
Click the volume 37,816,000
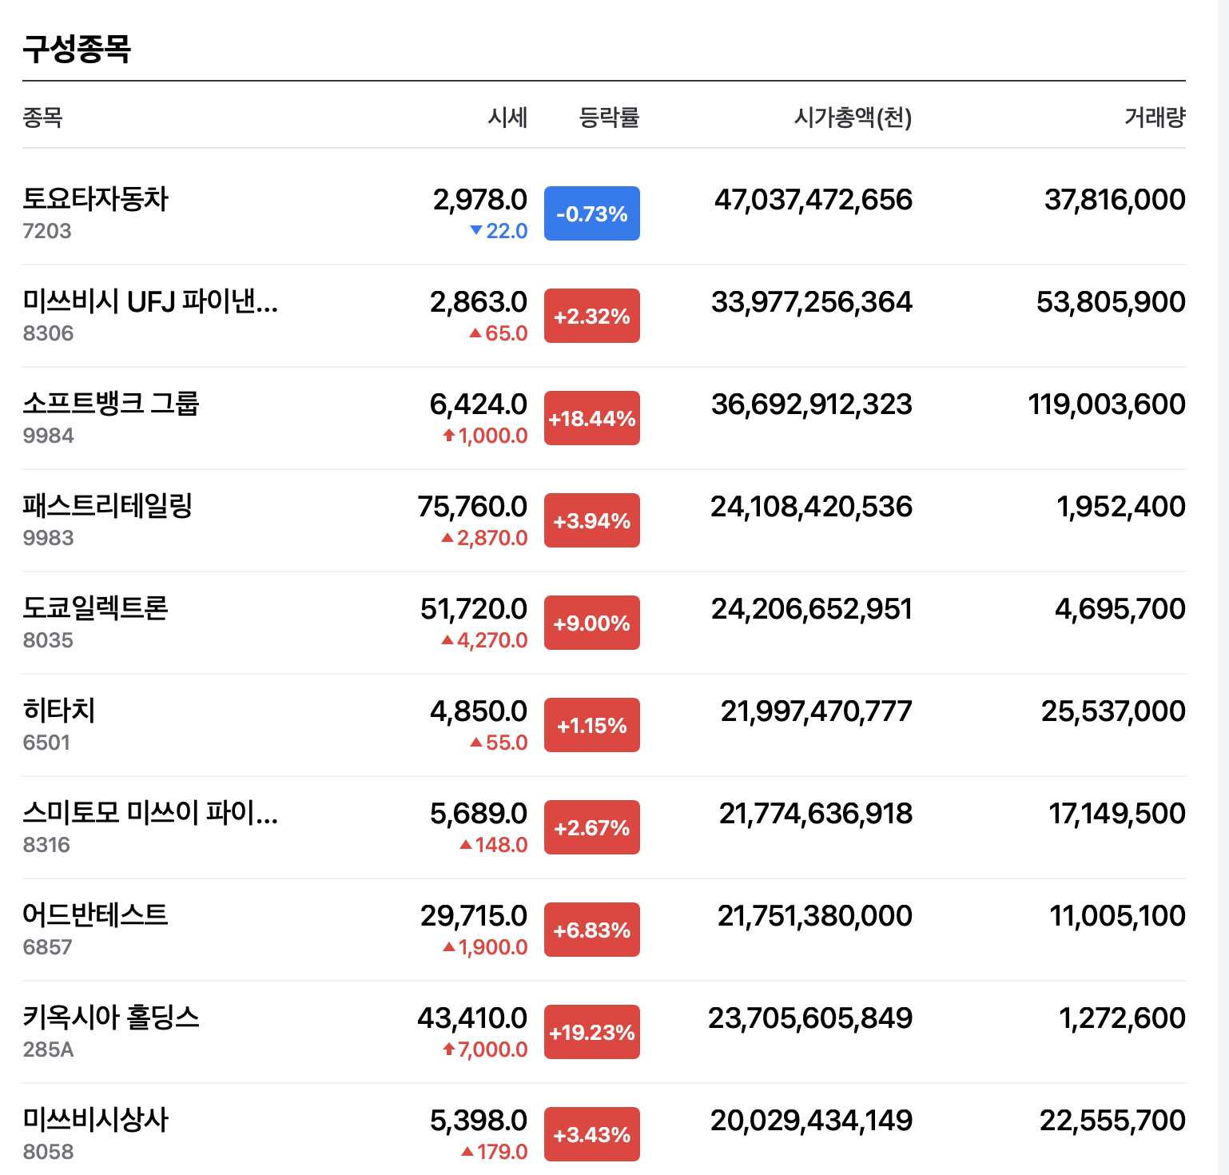[x=1115, y=199]
